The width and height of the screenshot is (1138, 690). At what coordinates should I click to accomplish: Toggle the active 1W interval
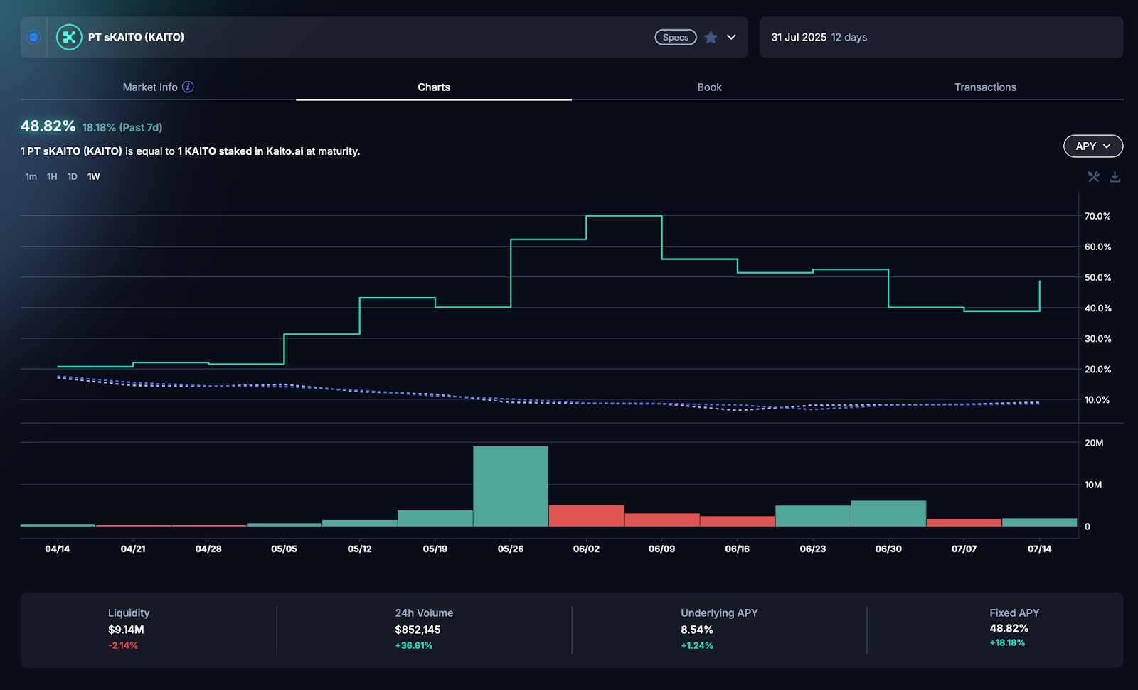tap(93, 176)
